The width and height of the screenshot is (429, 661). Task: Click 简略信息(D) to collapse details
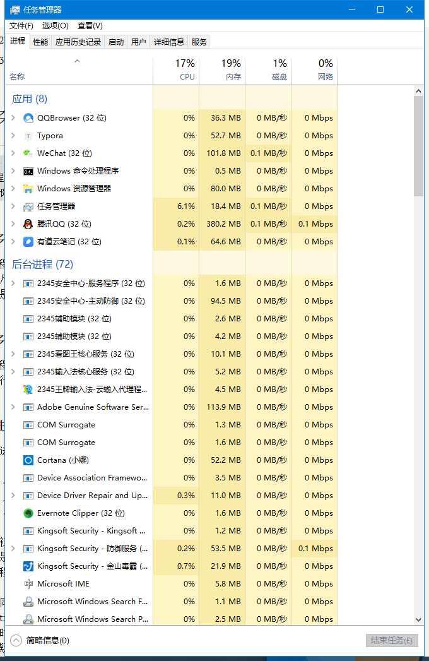coord(47,641)
